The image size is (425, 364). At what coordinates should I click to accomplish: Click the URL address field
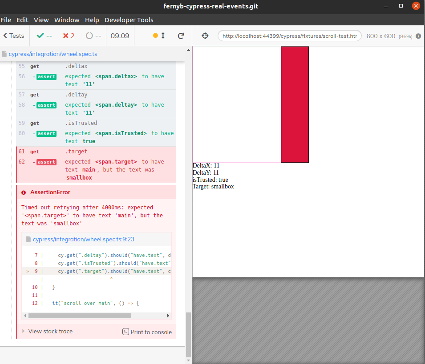pos(289,36)
